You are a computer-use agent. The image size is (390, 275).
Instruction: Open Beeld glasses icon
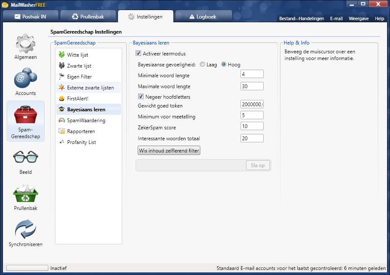(x=25, y=157)
